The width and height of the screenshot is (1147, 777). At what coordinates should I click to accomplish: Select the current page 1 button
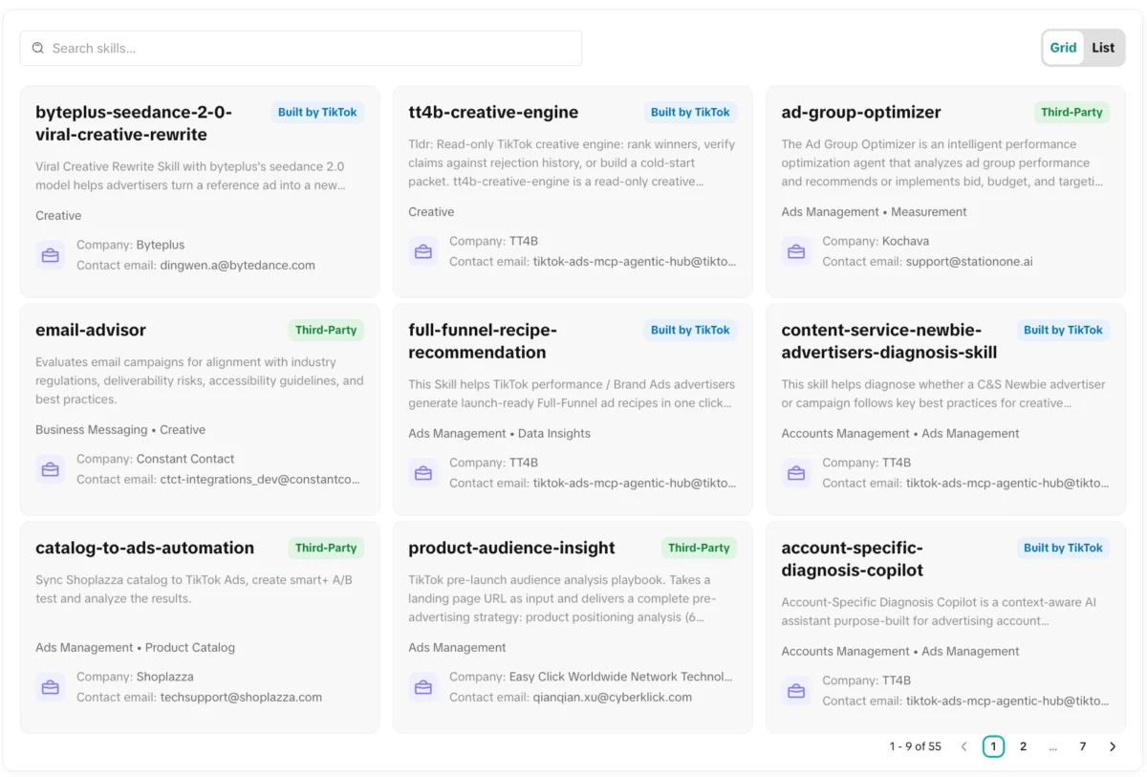point(993,746)
